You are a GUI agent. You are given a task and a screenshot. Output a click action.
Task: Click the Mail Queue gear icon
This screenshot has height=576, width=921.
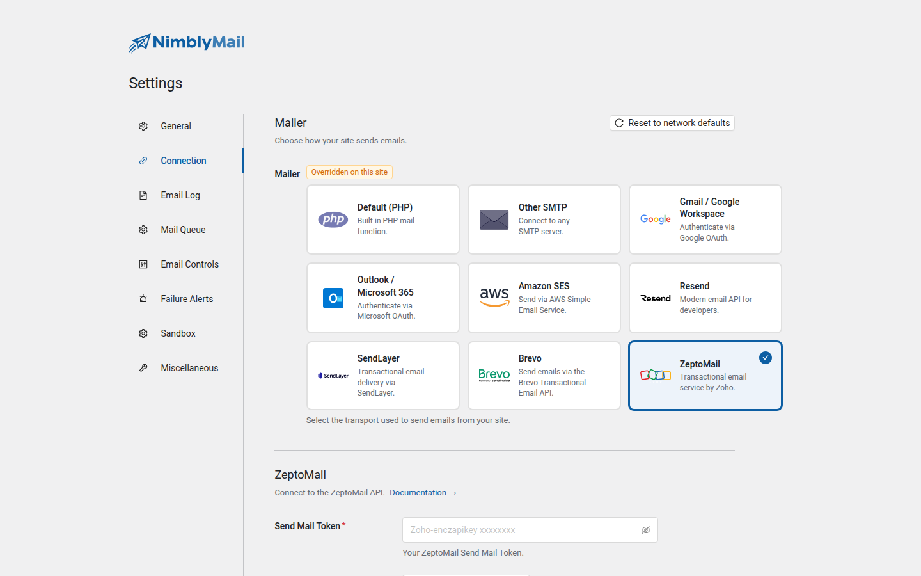pyautogui.click(x=143, y=230)
